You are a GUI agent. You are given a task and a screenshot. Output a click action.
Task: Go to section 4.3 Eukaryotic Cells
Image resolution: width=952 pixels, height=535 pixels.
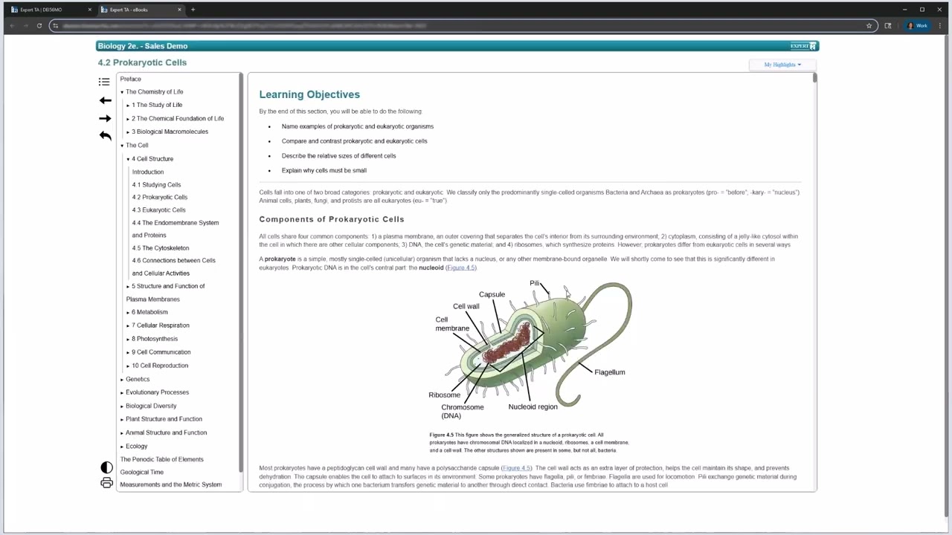click(x=159, y=210)
